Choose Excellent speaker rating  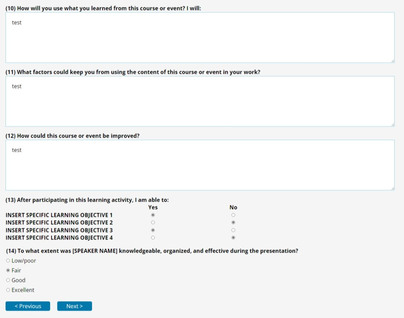click(x=8, y=290)
